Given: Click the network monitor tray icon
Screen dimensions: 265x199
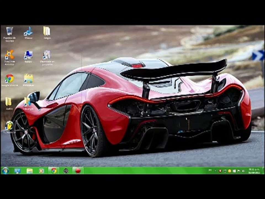Looking at the screenshot, I should 225,171.
